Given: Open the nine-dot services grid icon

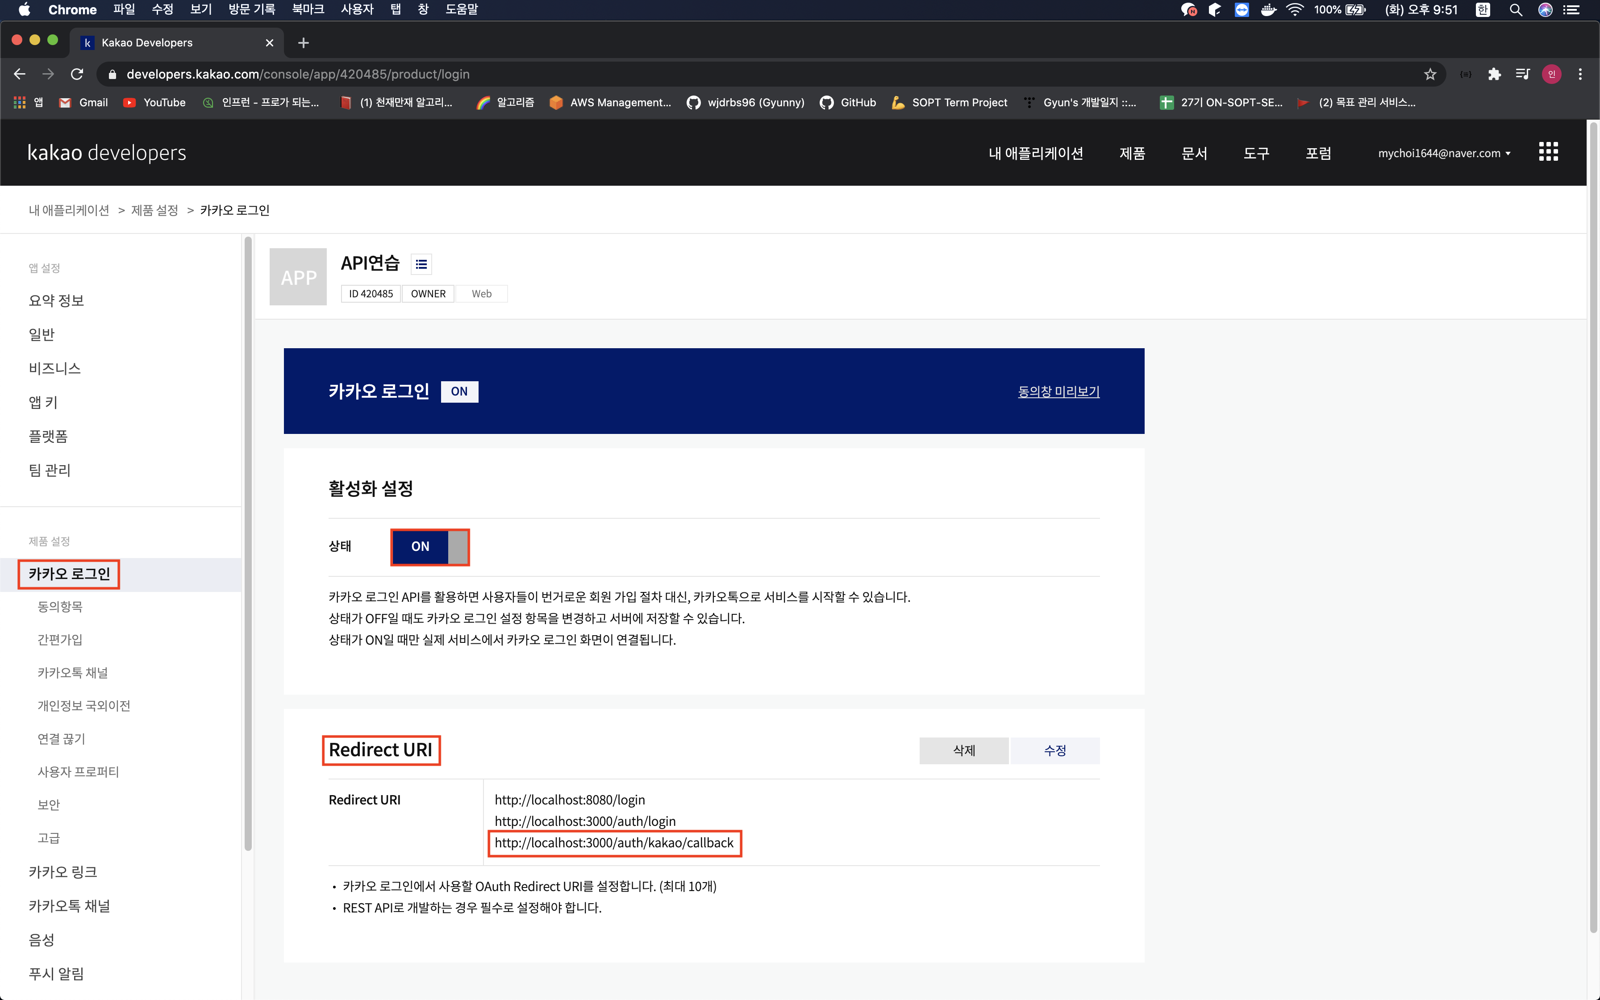Looking at the screenshot, I should pos(1548,152).
